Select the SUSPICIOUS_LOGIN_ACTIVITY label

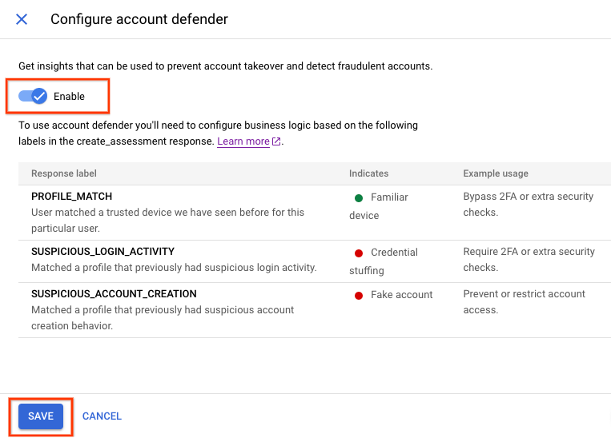click(103, 252)
